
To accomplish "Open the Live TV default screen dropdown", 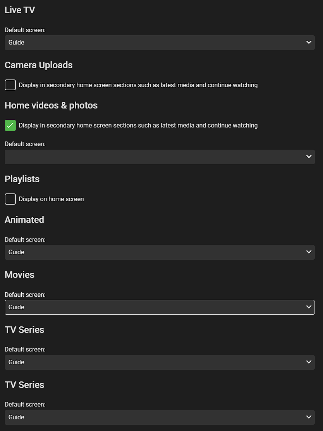I will 155,43.
